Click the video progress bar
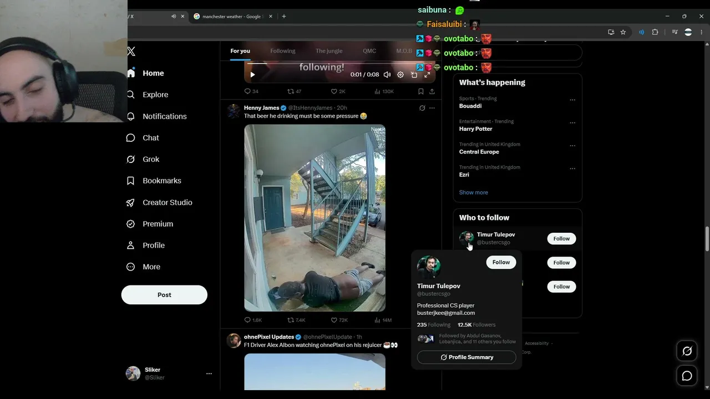Screen dimensions: 710x399 339,64
